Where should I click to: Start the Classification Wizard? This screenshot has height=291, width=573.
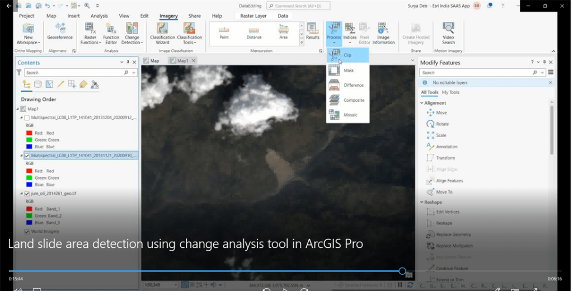[x=162, y=34]
